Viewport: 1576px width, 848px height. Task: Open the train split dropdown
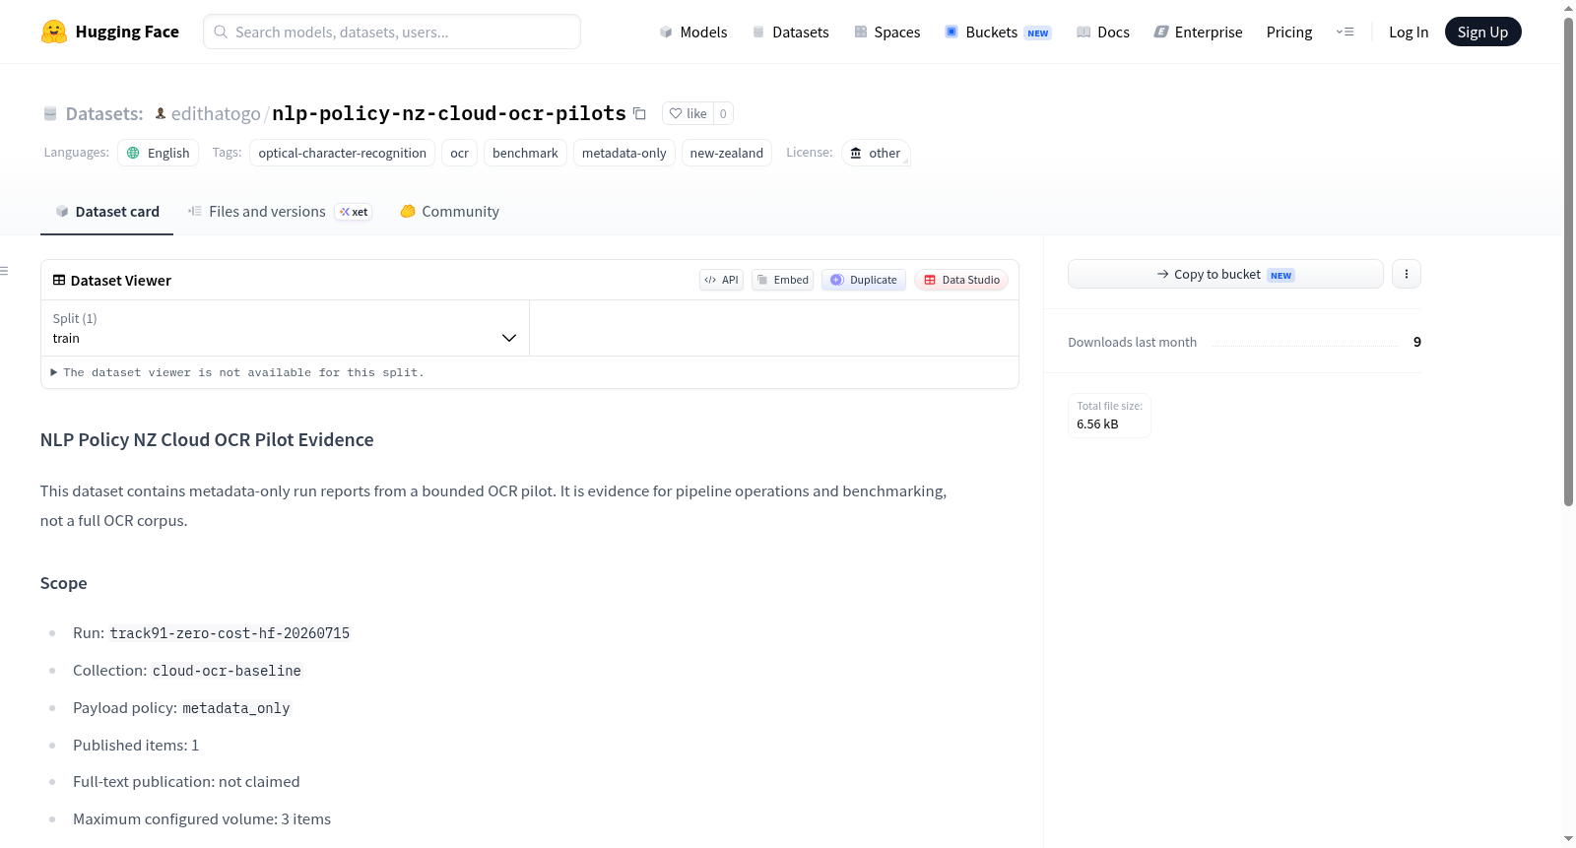pyautogui.click(x=285, y=328)
